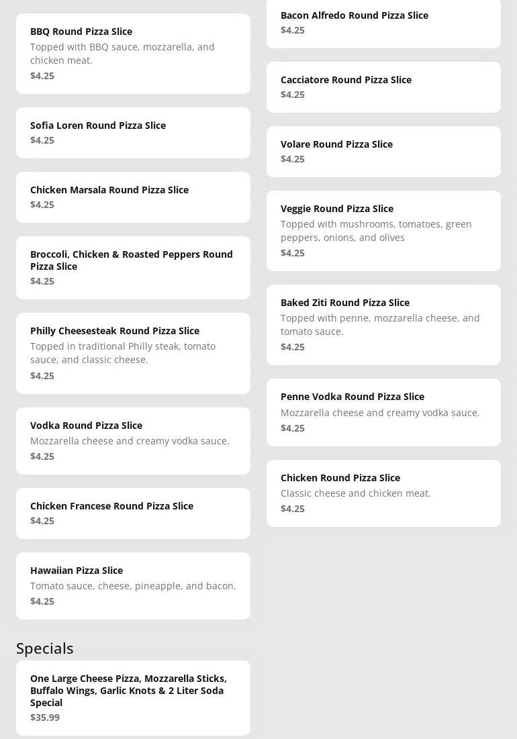Open the Hawaiian Pizza Slice item
This screenshot has width=517, height=739.
tap(133, 585)
